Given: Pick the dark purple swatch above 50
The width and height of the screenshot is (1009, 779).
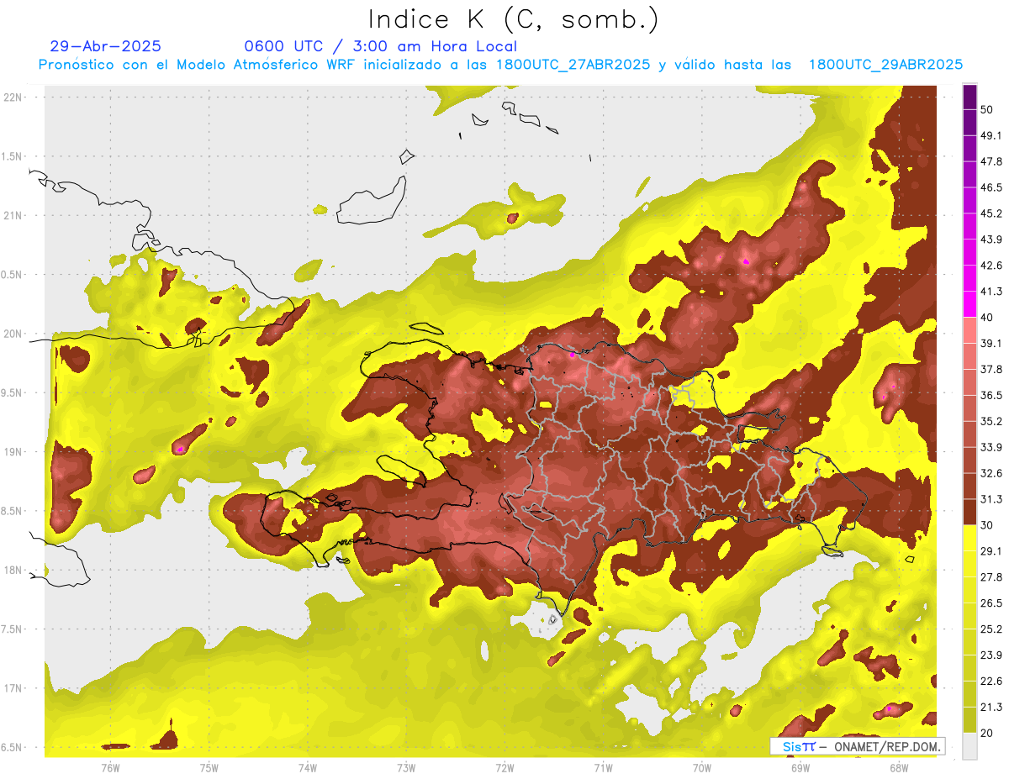Looking at the screenshot, I should [x=969, y=97].
